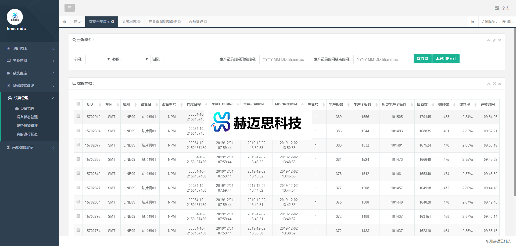Image resolution: width=516 pixels, height=246 pixels.
Task: Collapse the 设备管理 sidebar menu
Action: tap(30, 98)
